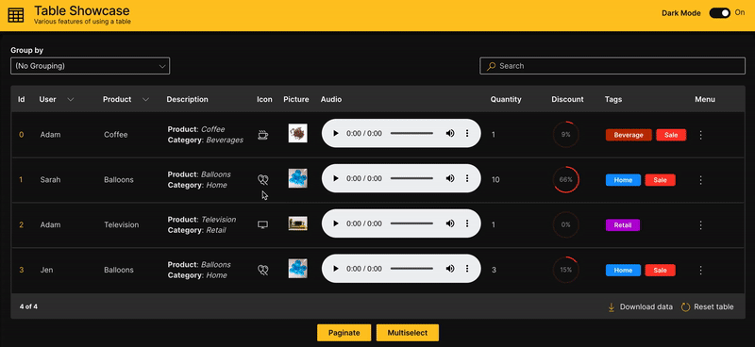Screen dimensions: 755x347
Task: Select the Jen user cell
Action: click(46, 270)
